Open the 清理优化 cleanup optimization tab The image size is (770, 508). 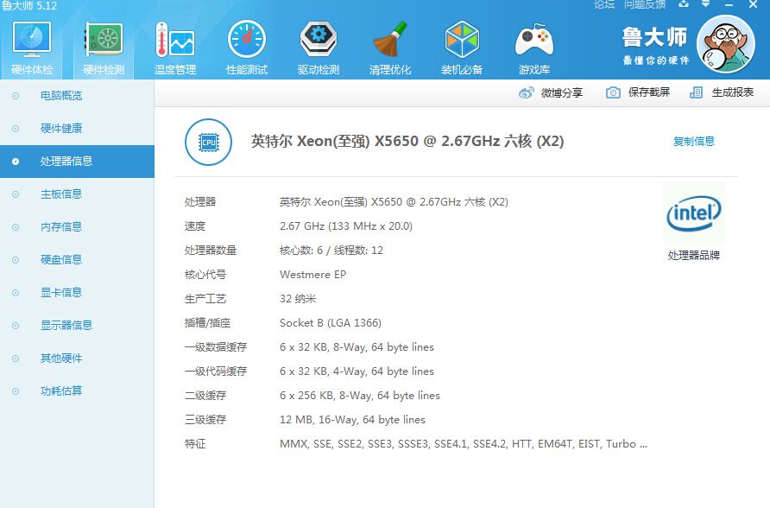[390, 48]
